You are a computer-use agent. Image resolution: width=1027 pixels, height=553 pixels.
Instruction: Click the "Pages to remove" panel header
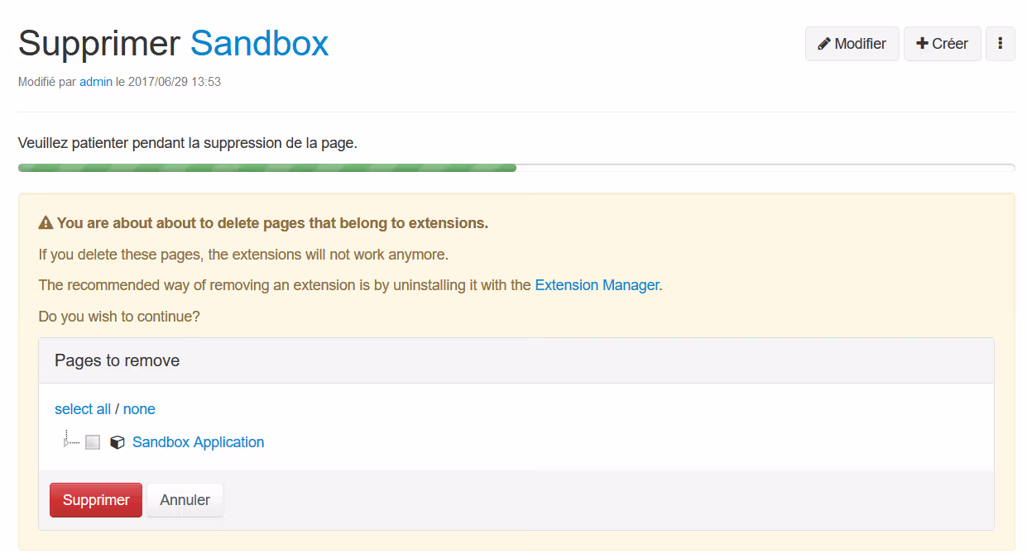click(x=118, y=360)
